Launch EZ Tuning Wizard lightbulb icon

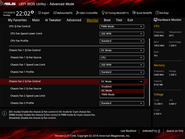click(x=103, y=13)
